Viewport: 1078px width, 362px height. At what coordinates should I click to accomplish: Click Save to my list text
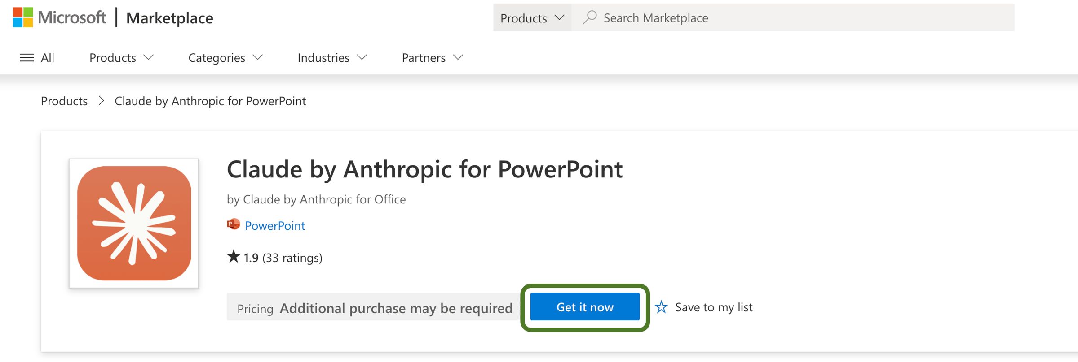click(714, 307)
